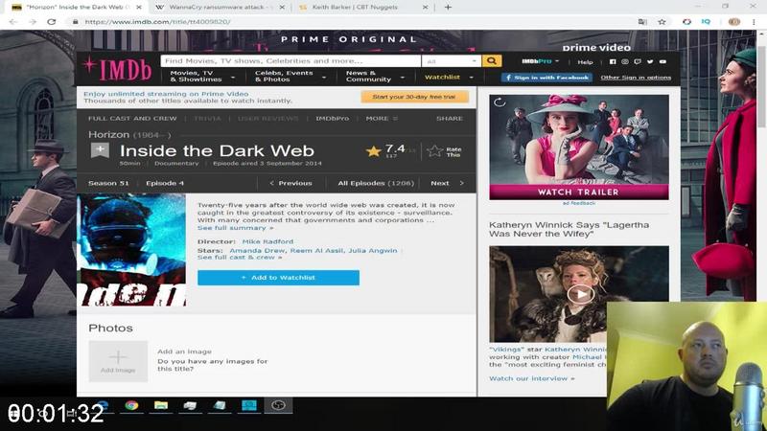Open Chrome's three-dot menu
Screen dimensions: 767x431
[x=754, y=21]
